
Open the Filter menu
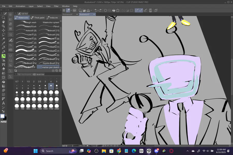56,6
